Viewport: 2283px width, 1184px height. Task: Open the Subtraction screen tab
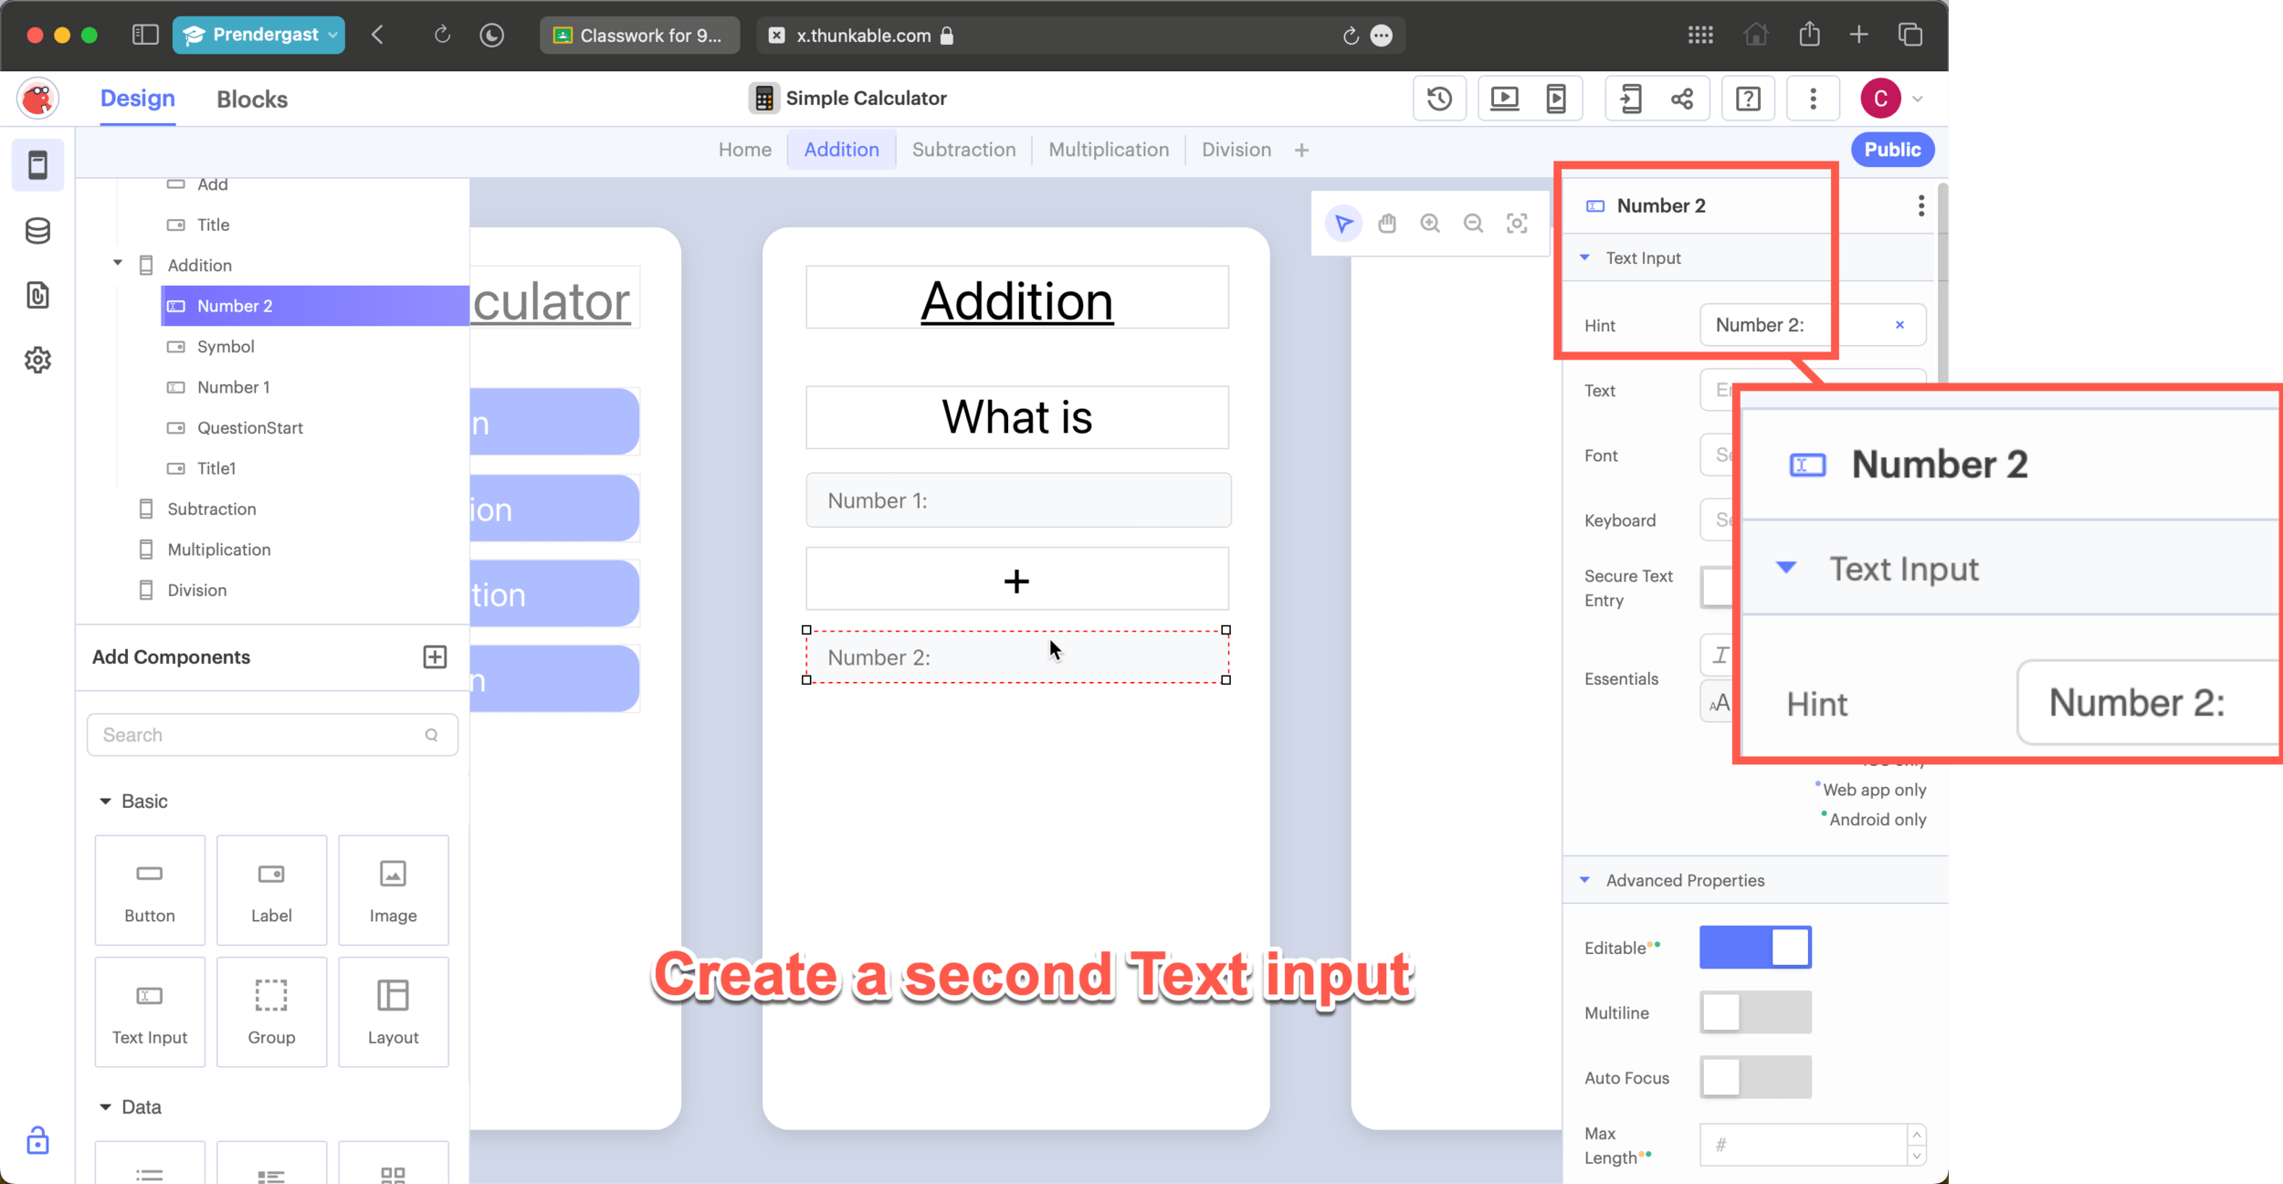[x=963, y=150]
